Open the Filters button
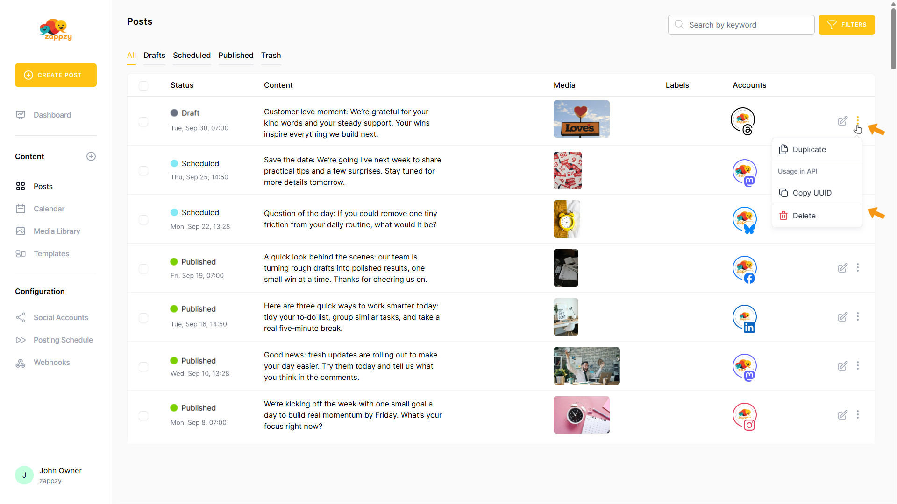The image size is (897, 504). point(846,25)
